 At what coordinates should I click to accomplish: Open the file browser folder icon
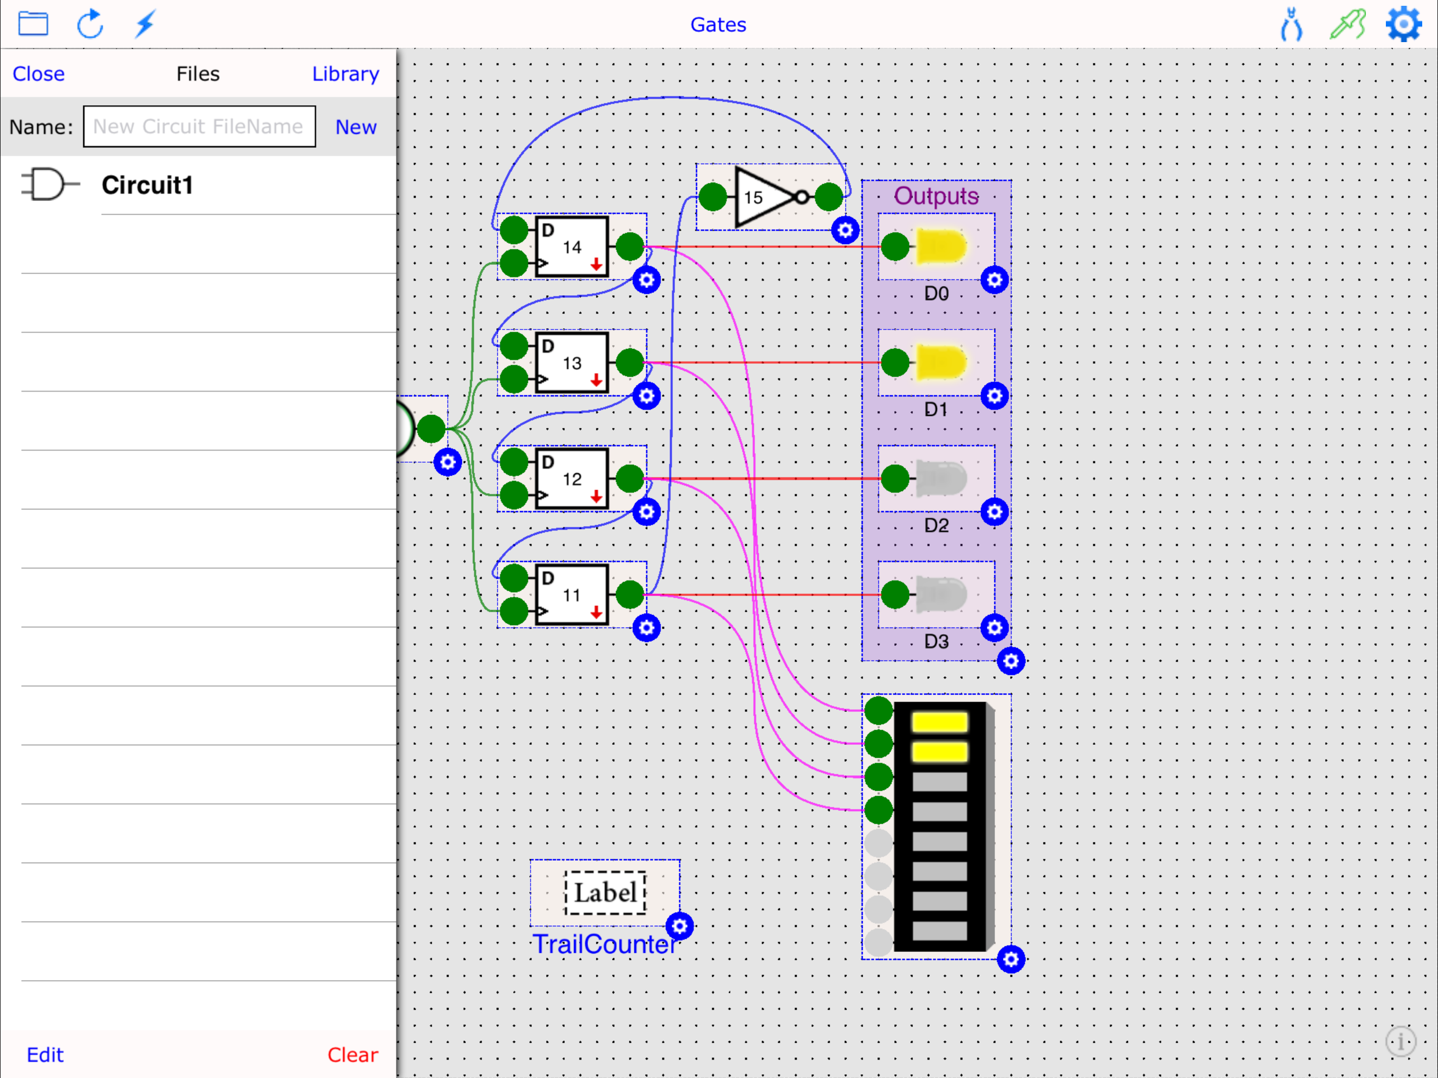click(33, 23)
